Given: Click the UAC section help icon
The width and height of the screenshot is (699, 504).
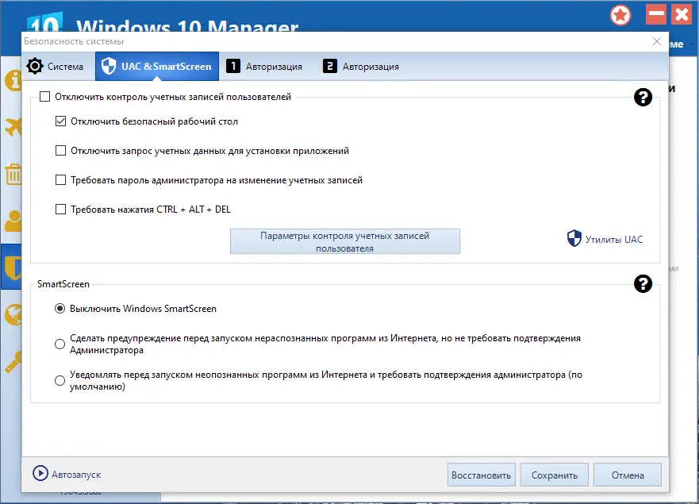Looking at the screenshot, I should point(643,98).
